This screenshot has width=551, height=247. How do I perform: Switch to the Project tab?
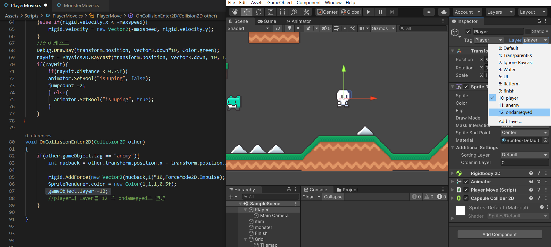click(347, 190)
